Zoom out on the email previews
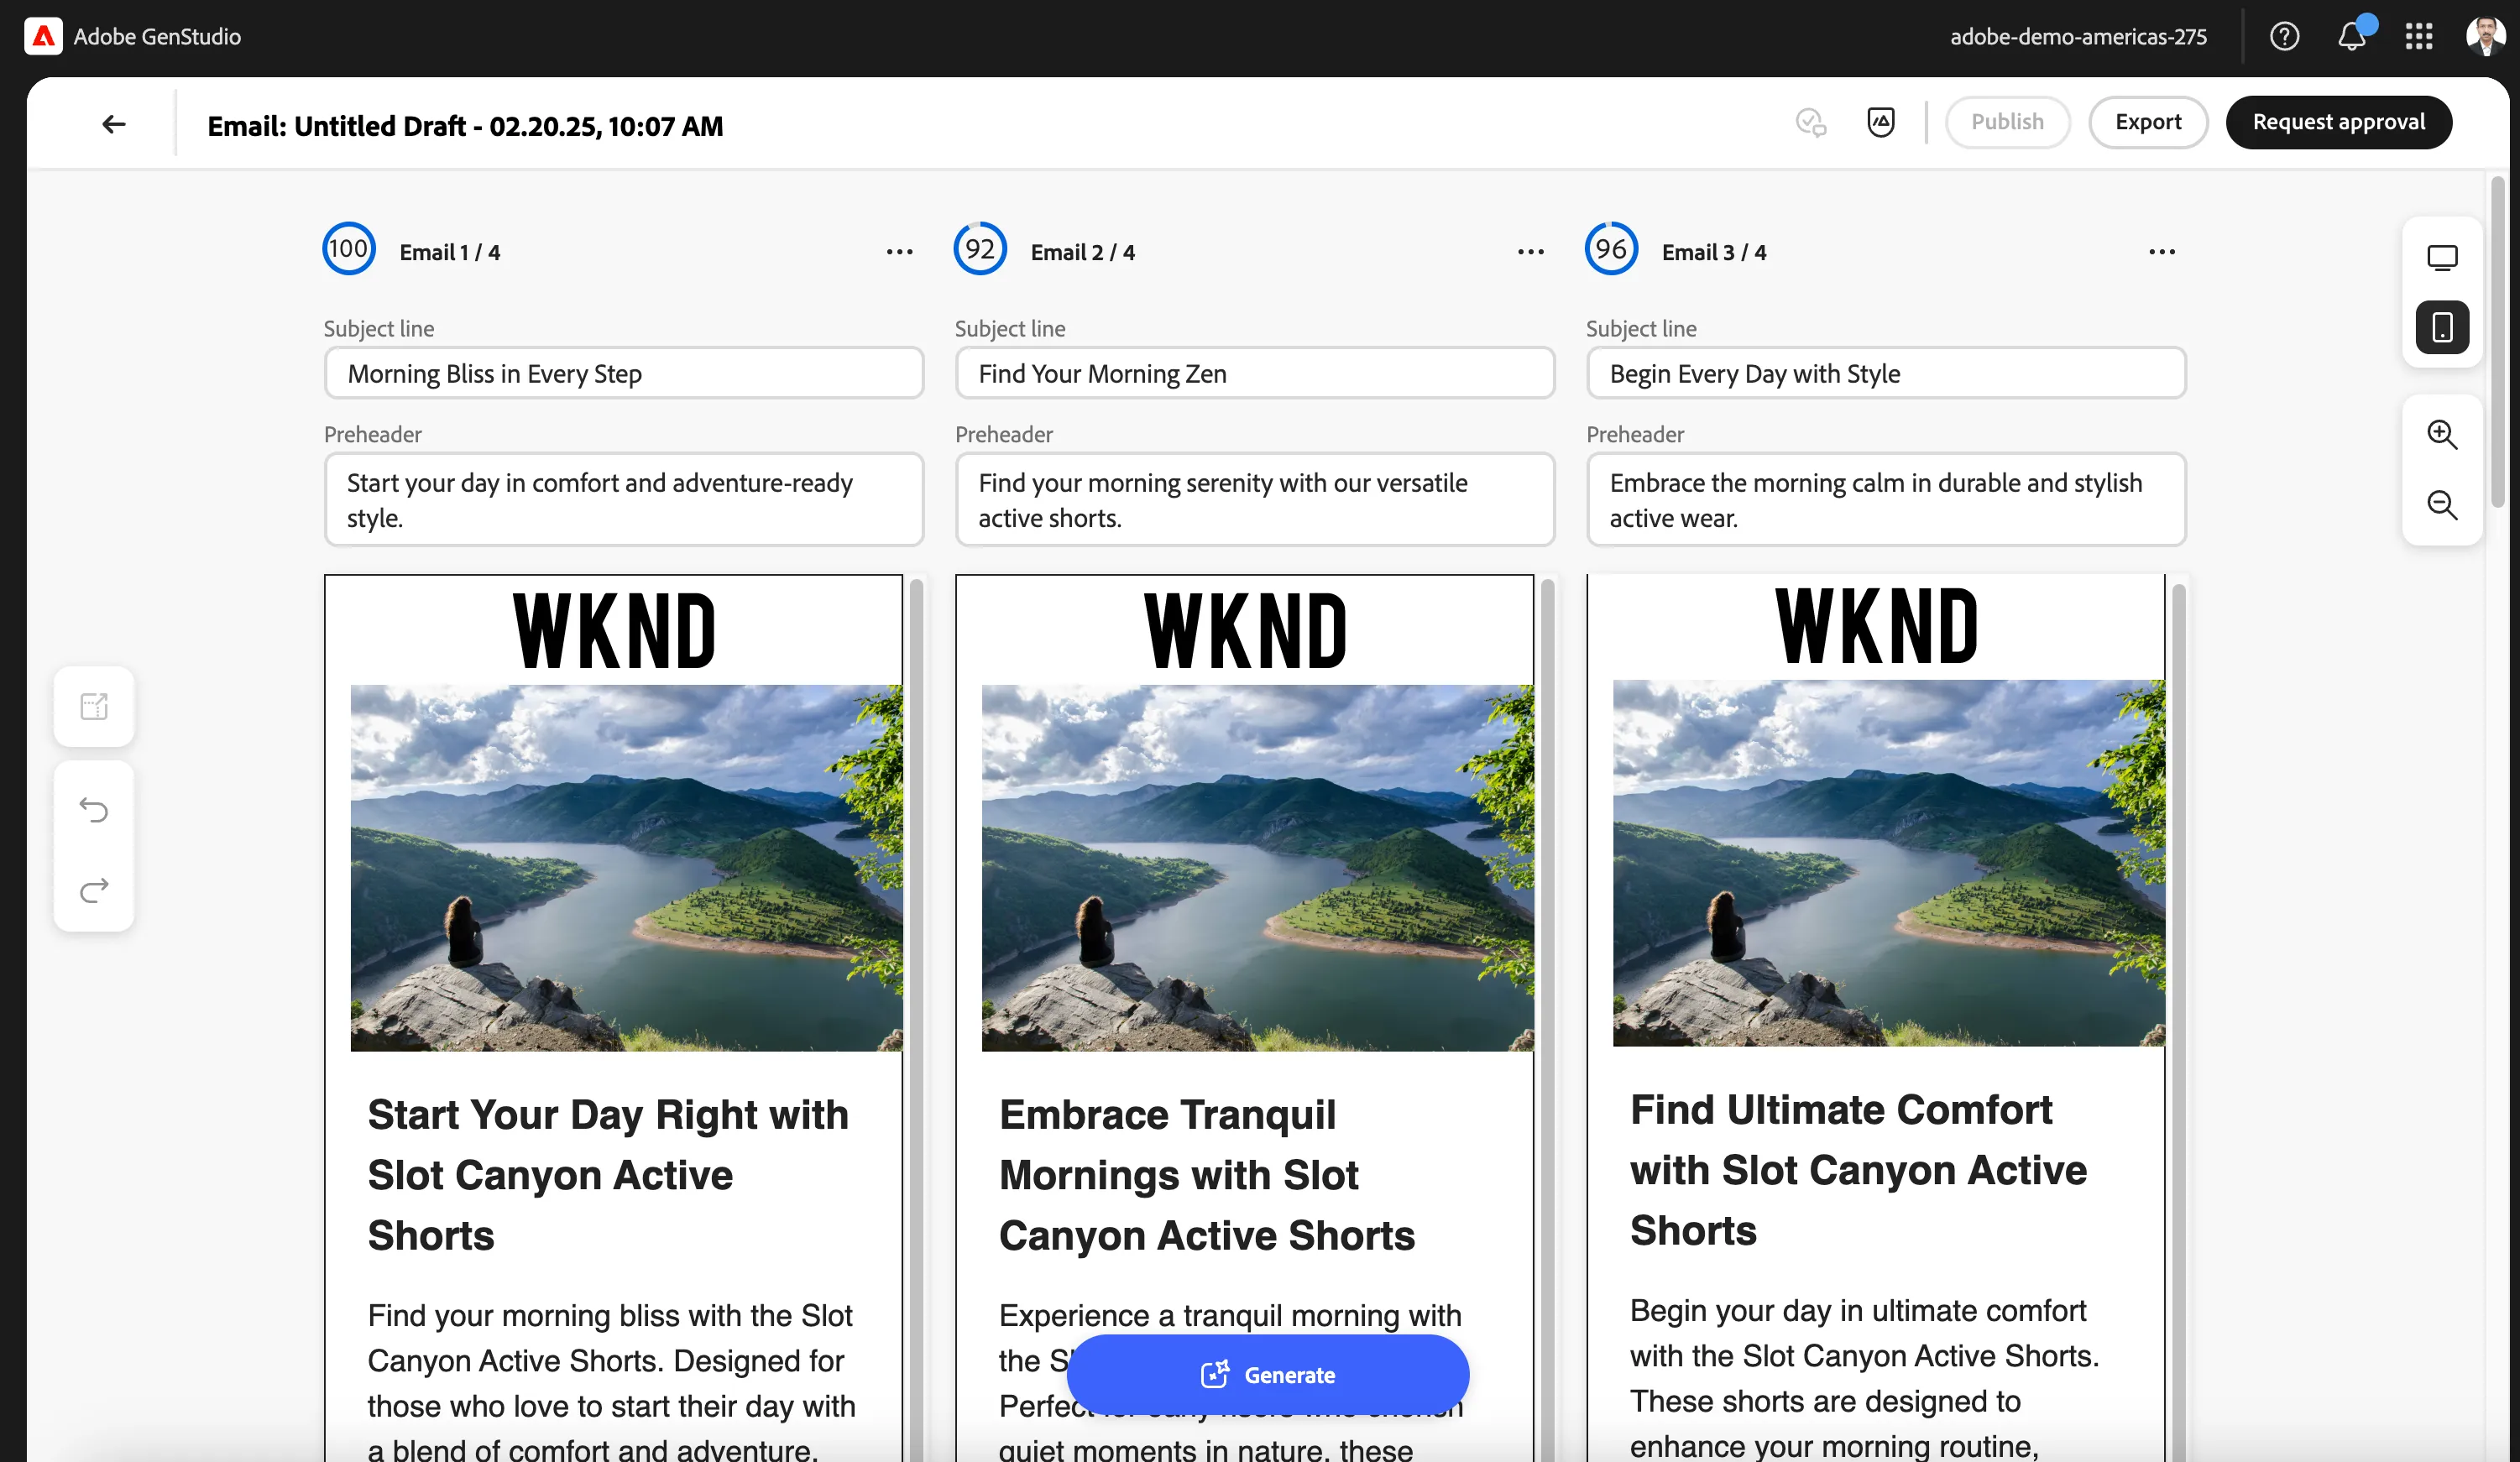Screen dimensions: 2520x1462 coord(2442,505)
